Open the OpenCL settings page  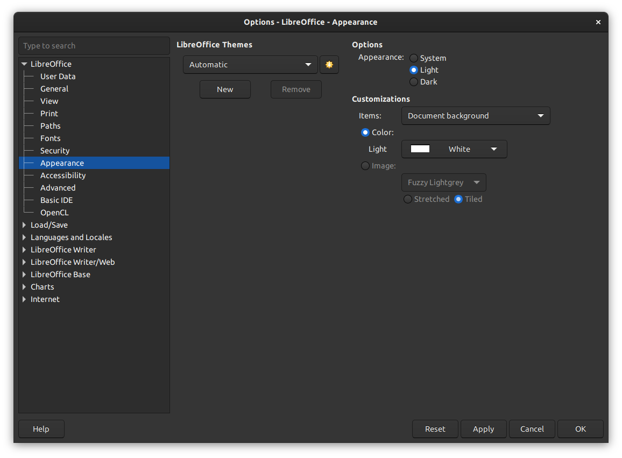pyautogui.click(x=54, y=213)
